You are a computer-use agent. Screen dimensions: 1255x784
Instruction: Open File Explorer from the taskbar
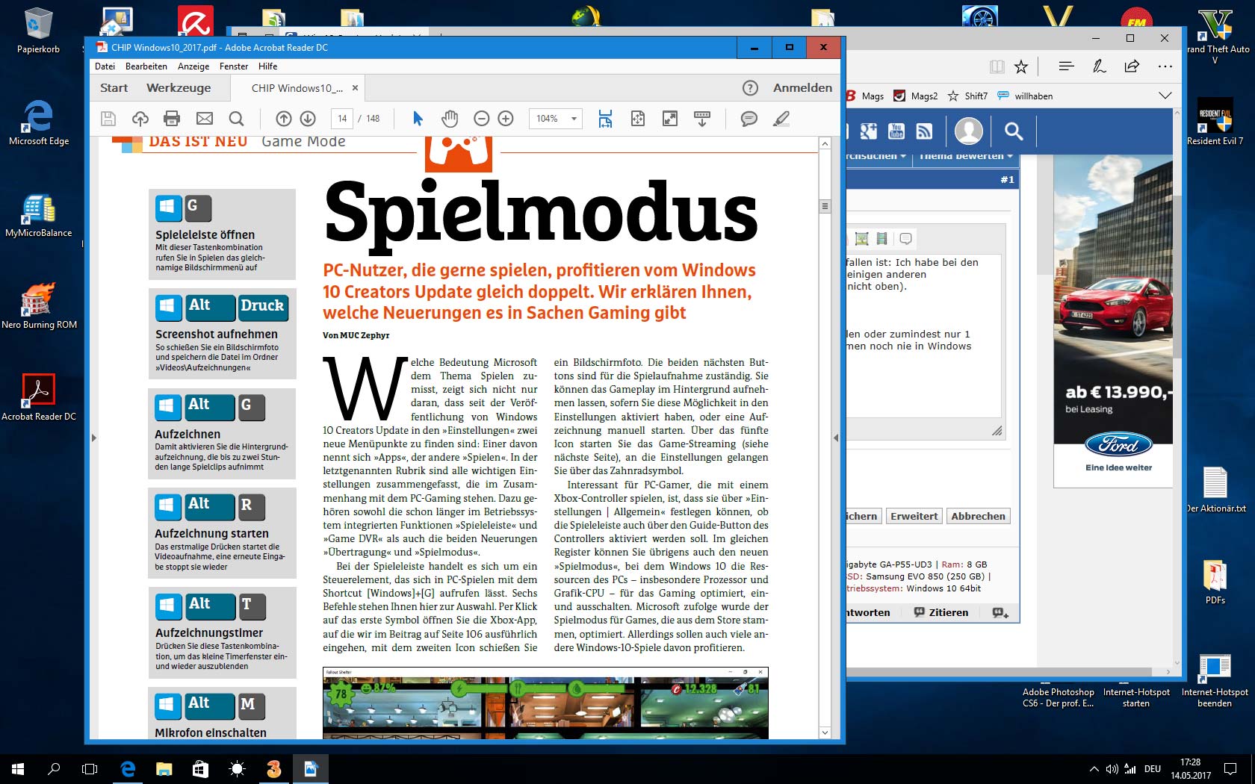click(x=164, y=768)
